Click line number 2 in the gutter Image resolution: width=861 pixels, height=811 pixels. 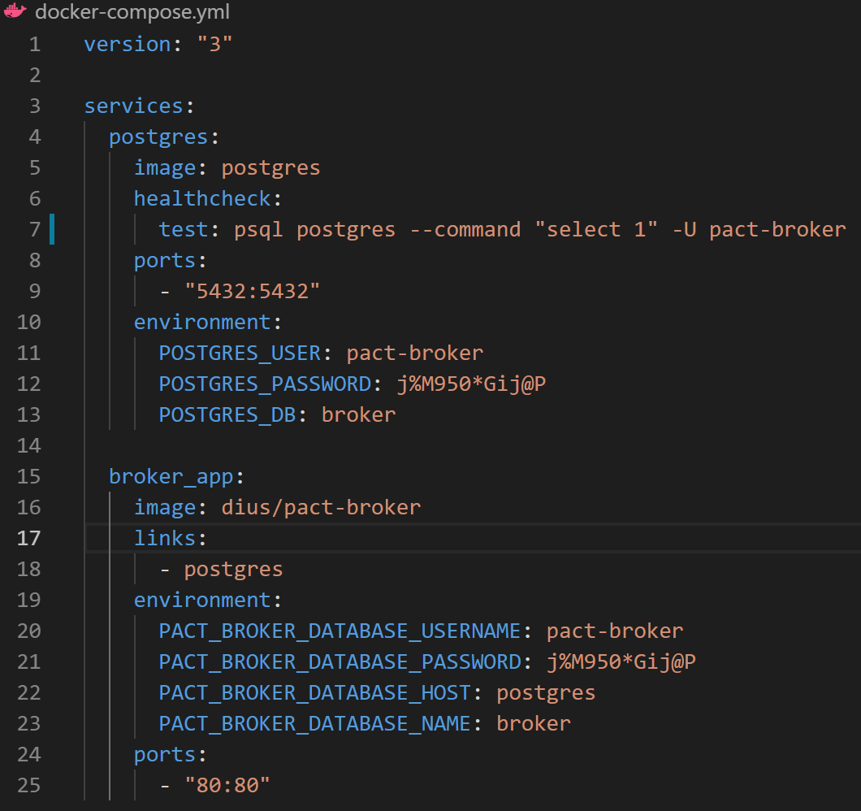pos(35,75)
